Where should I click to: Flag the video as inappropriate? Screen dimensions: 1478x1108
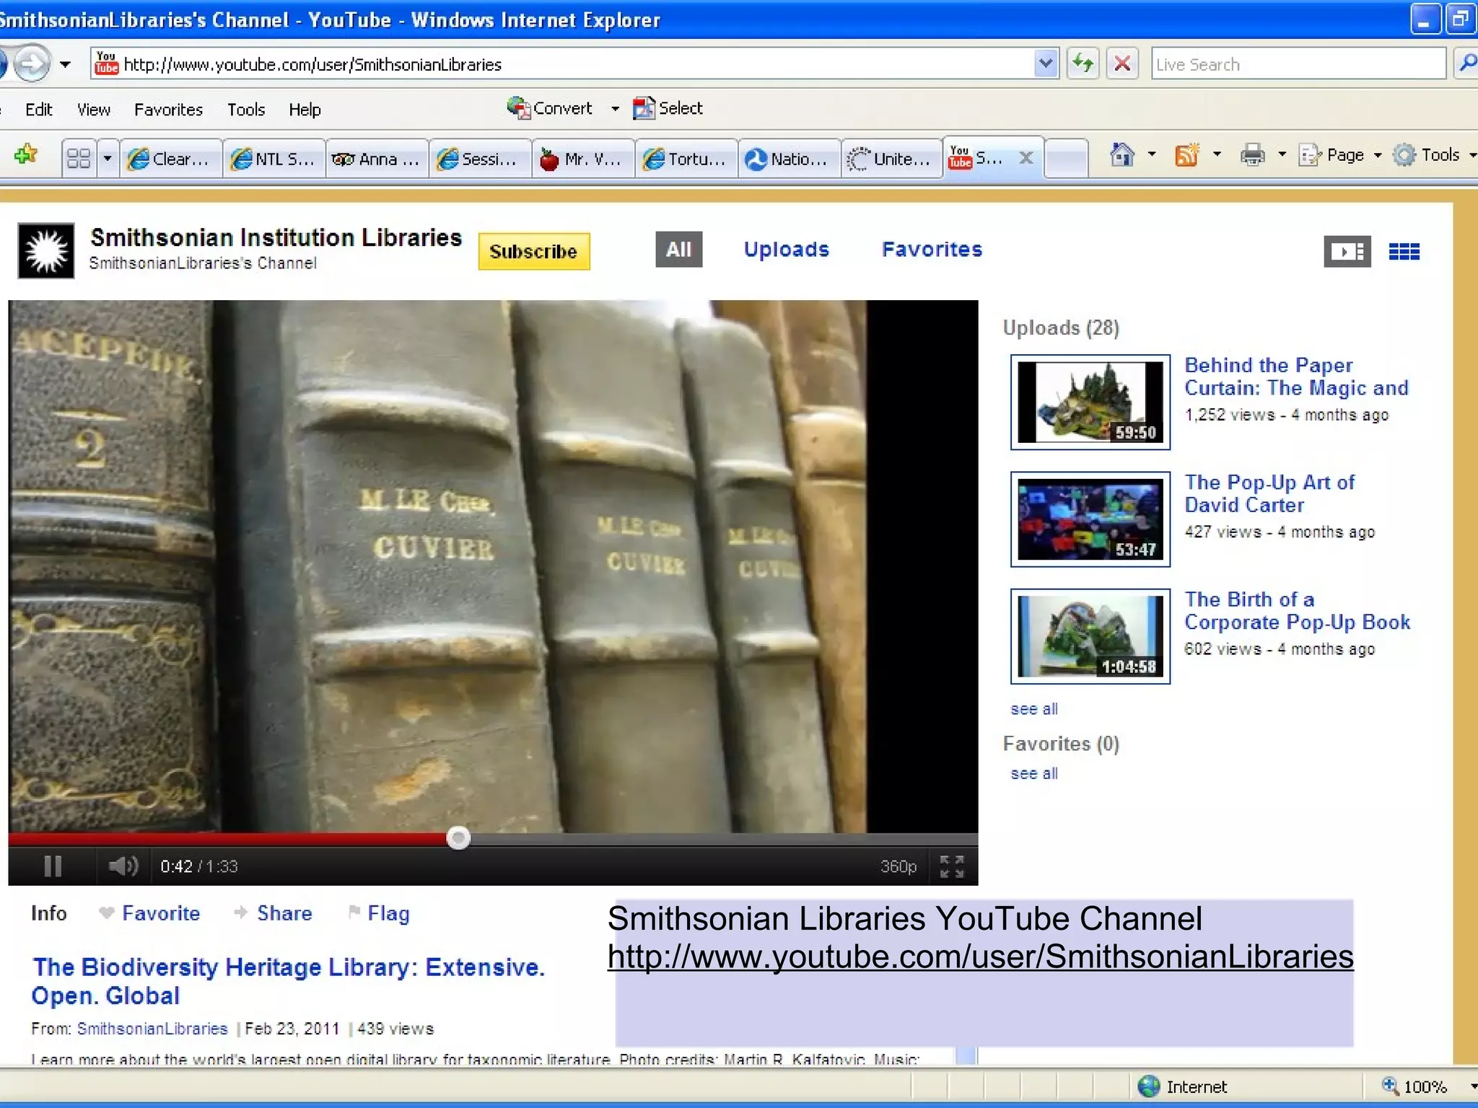coord(379,913)
